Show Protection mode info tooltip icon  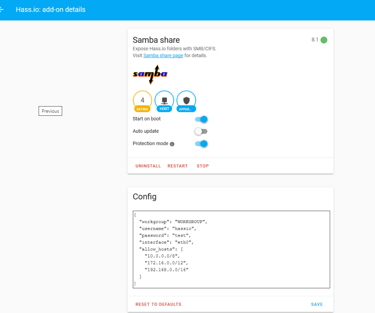pyautogui.click(x=172, y=144)
